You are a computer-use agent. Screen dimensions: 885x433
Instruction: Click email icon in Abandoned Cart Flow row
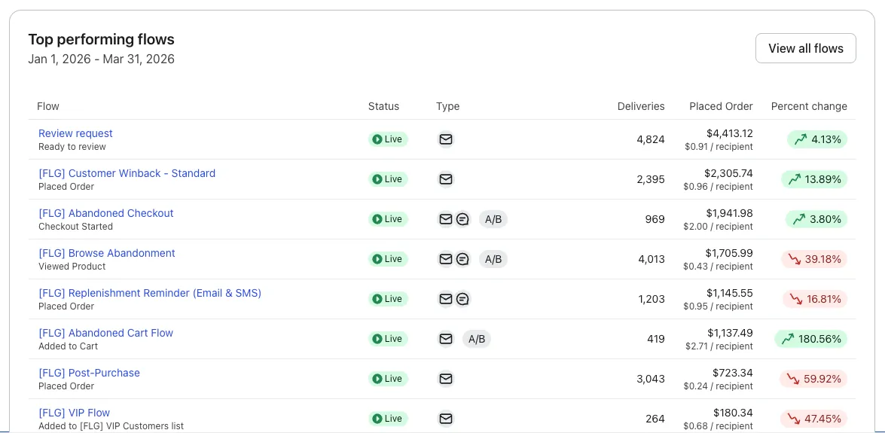coord(445,339)
